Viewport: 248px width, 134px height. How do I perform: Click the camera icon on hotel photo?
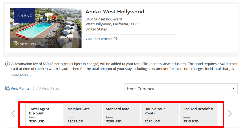tap(16, 43)
